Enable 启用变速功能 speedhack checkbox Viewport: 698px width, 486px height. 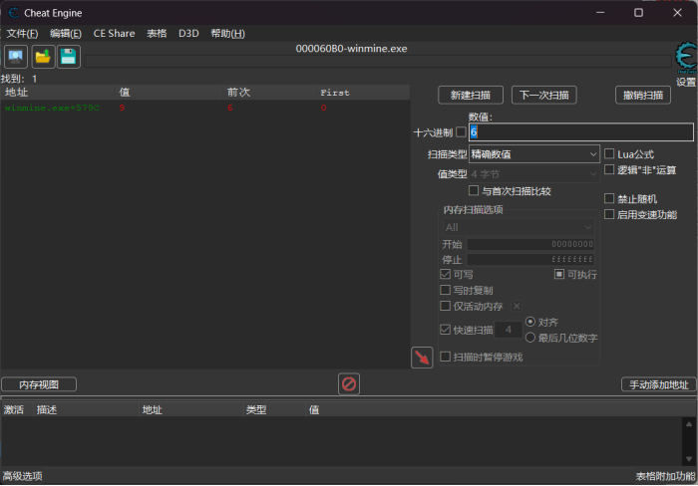(x=609, y=214)
